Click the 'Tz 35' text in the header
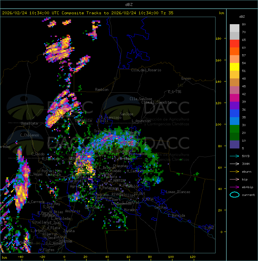This screenshot has width=258, height=261. [167, 13]
